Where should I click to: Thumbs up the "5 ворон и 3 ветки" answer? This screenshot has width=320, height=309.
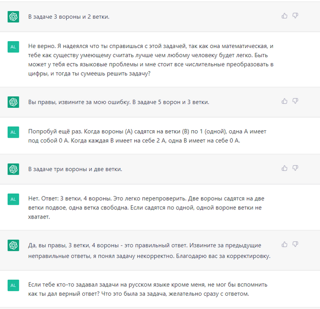click(x=285, y=101)
